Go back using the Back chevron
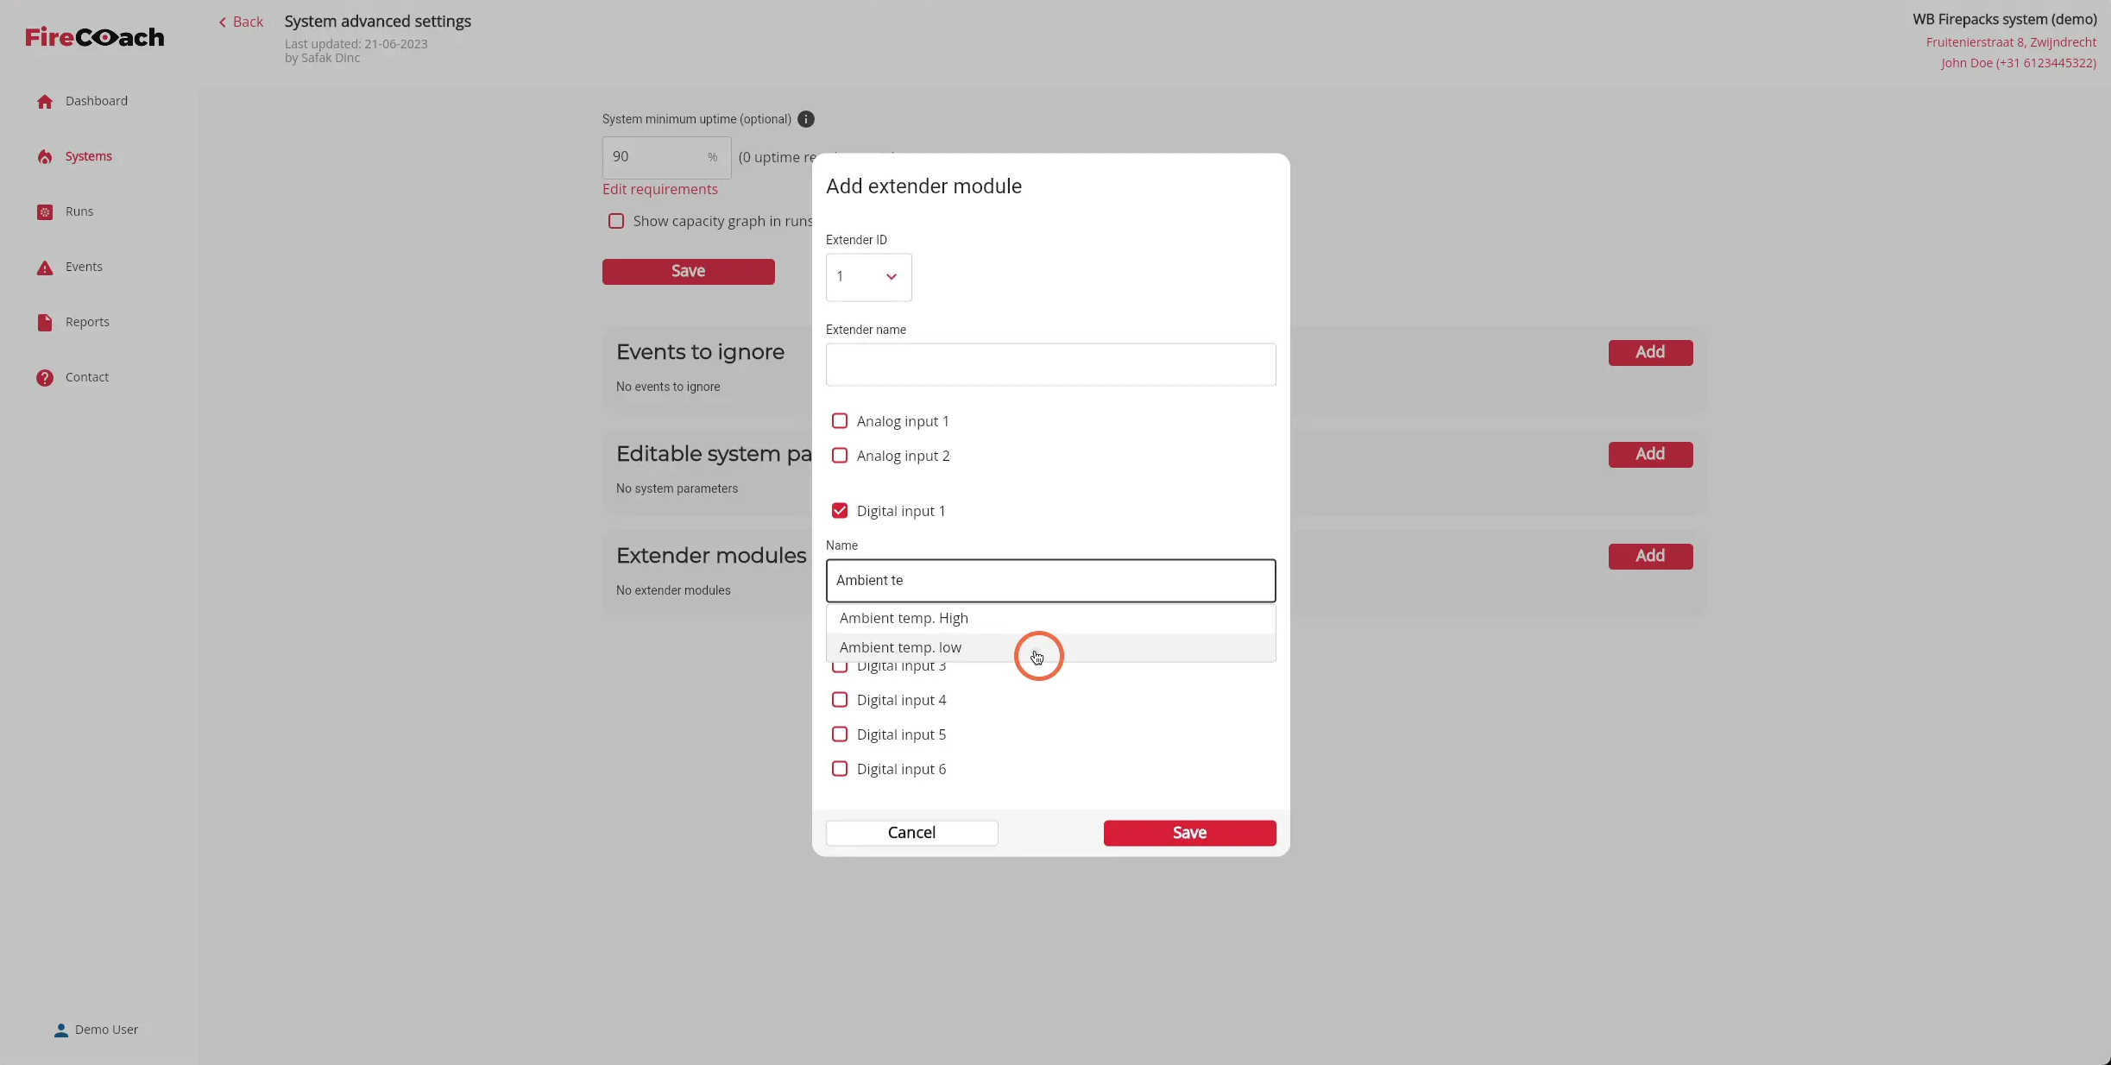The height and width of the screenshot is (1065, 2111). (x=223, y=22)
